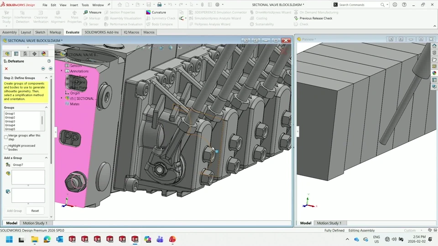The height and width of the screenshot is (246, 438).
Task: Click the Print icon in the toolbar
Action: 159,5
